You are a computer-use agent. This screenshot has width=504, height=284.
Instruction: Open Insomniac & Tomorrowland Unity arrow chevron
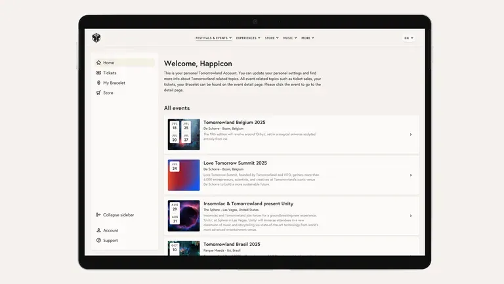pos(411,216)
